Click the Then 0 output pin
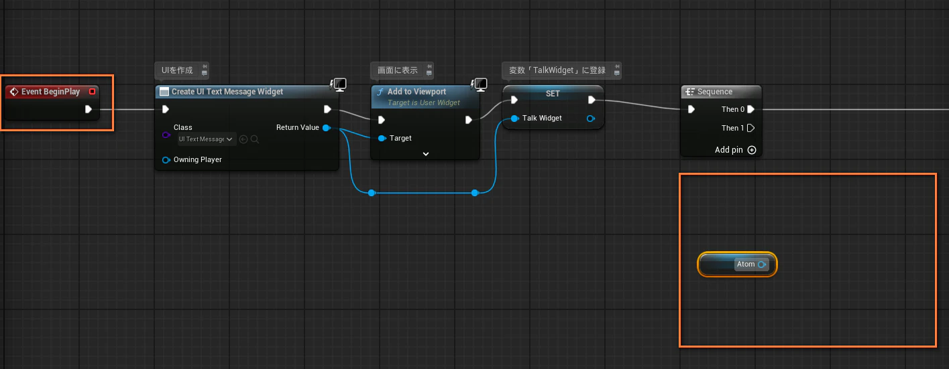Image resolution: width=949 pixels, height=369 pixels. 751,109
